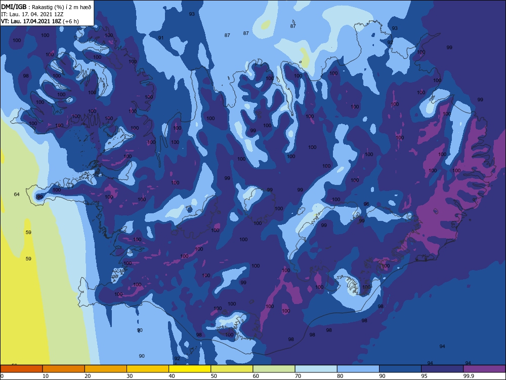Select the 95–99.9 dark navy legend swatch

pyautogui.click(x=442, y=369)
